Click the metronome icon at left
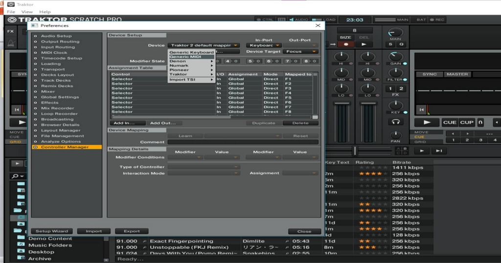This screenshot has height=263, width=501. pyautogui.click(x=11, y=44)
